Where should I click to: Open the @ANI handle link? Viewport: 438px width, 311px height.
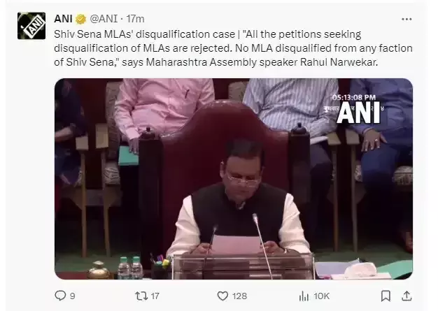104,19
